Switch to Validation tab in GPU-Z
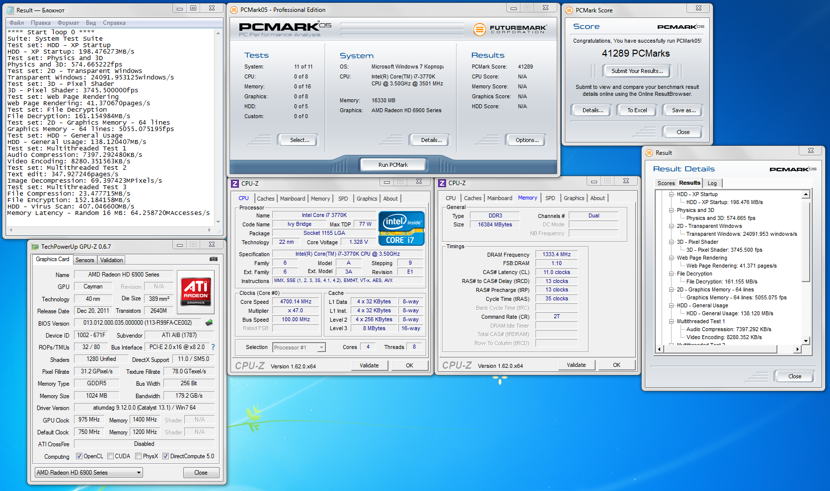The width and height of the screenshot is (830, 491). click(x=111, y=260)
